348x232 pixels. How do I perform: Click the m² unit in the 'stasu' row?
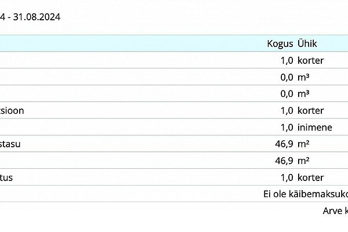pyautogui.click(x=303, y=144)
